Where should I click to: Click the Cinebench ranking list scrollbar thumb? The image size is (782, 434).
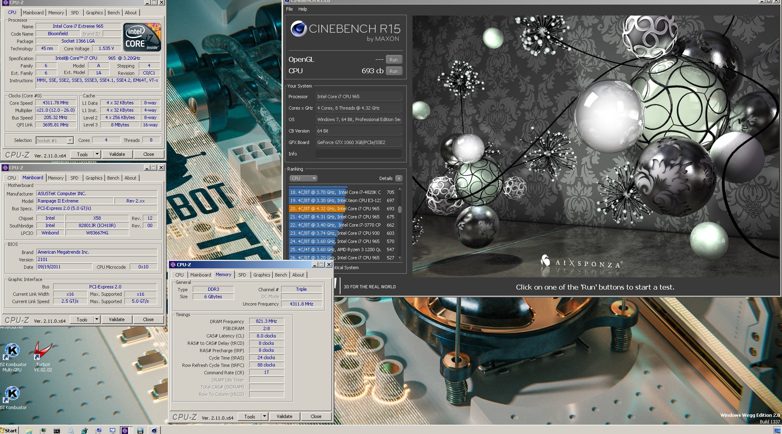tap(400, 209)
